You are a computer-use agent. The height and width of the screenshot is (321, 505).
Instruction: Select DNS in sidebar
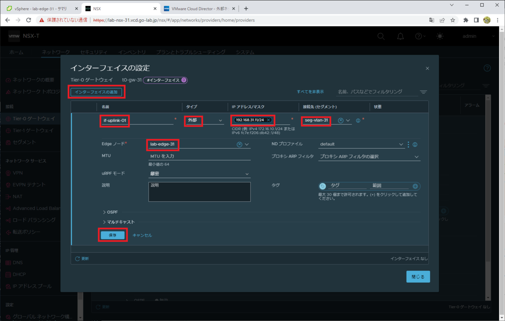pos(18,263)
